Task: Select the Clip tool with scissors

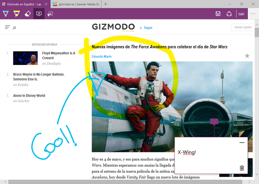Action: tap(50, 14)
